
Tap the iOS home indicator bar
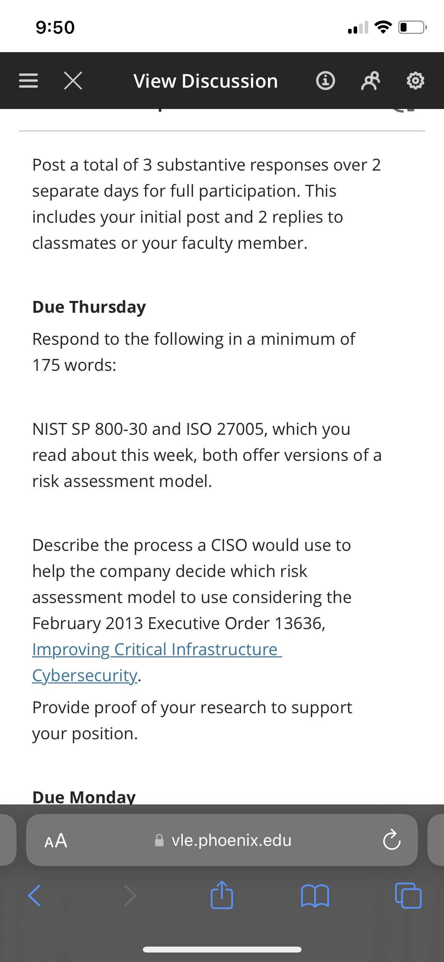click(x=222, y=949)
